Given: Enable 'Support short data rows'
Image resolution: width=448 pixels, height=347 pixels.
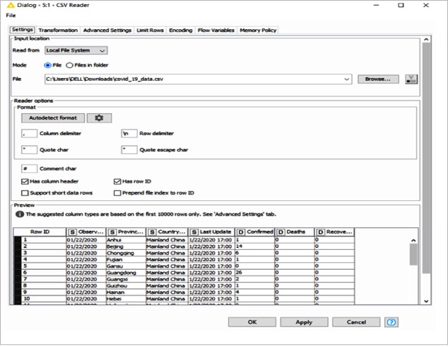Looking at the screenshot, I should point(26,193).
